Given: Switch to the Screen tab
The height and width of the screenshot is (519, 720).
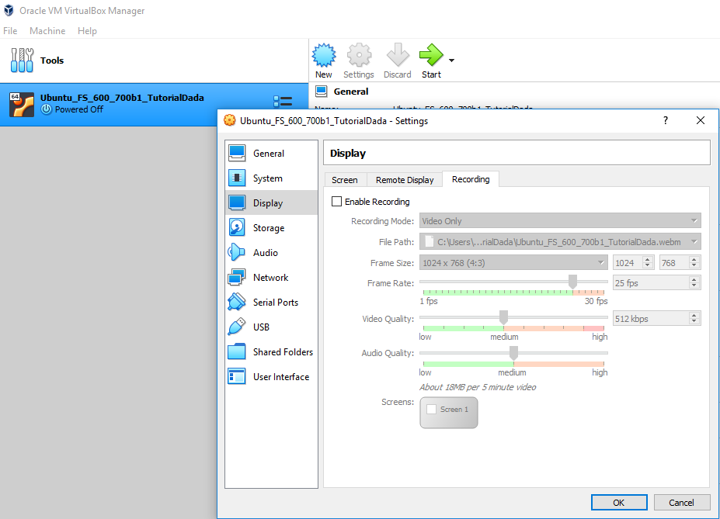Looking at the screenshot, I should 345,180.
